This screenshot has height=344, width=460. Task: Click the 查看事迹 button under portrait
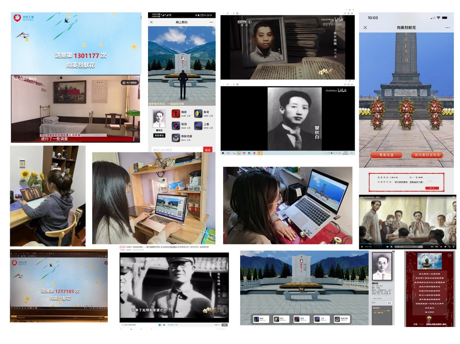[x=159, y=135]
